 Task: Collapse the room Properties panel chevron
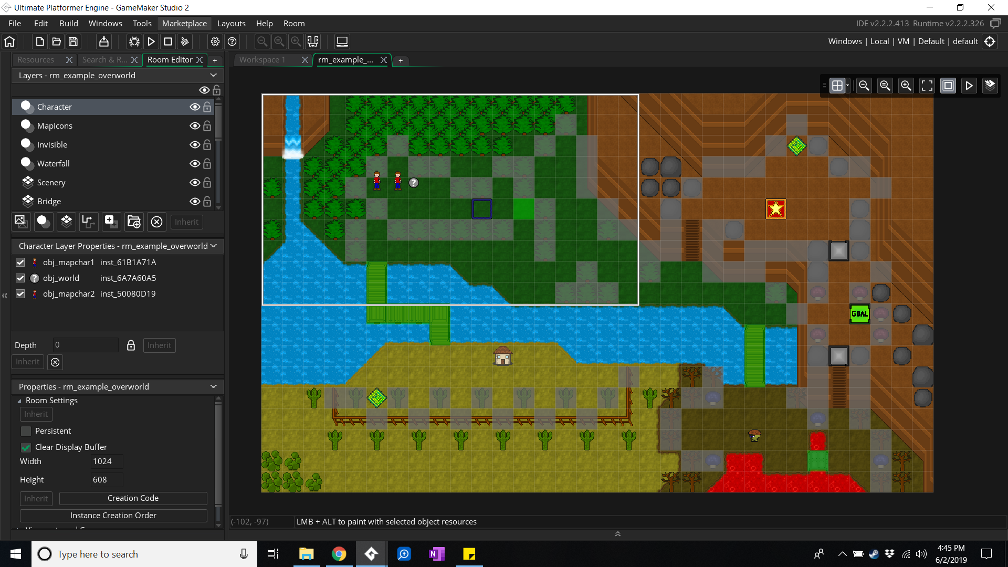(x=214, y=387)
